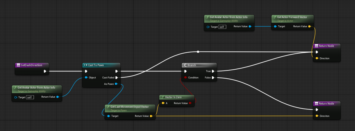
Task: Click the function f icon on Get Last Movement Input Vector
Action: coord(108,107)
